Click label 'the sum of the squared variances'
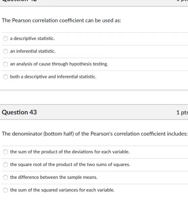188x201 pixels. click(x=62, y=190)
